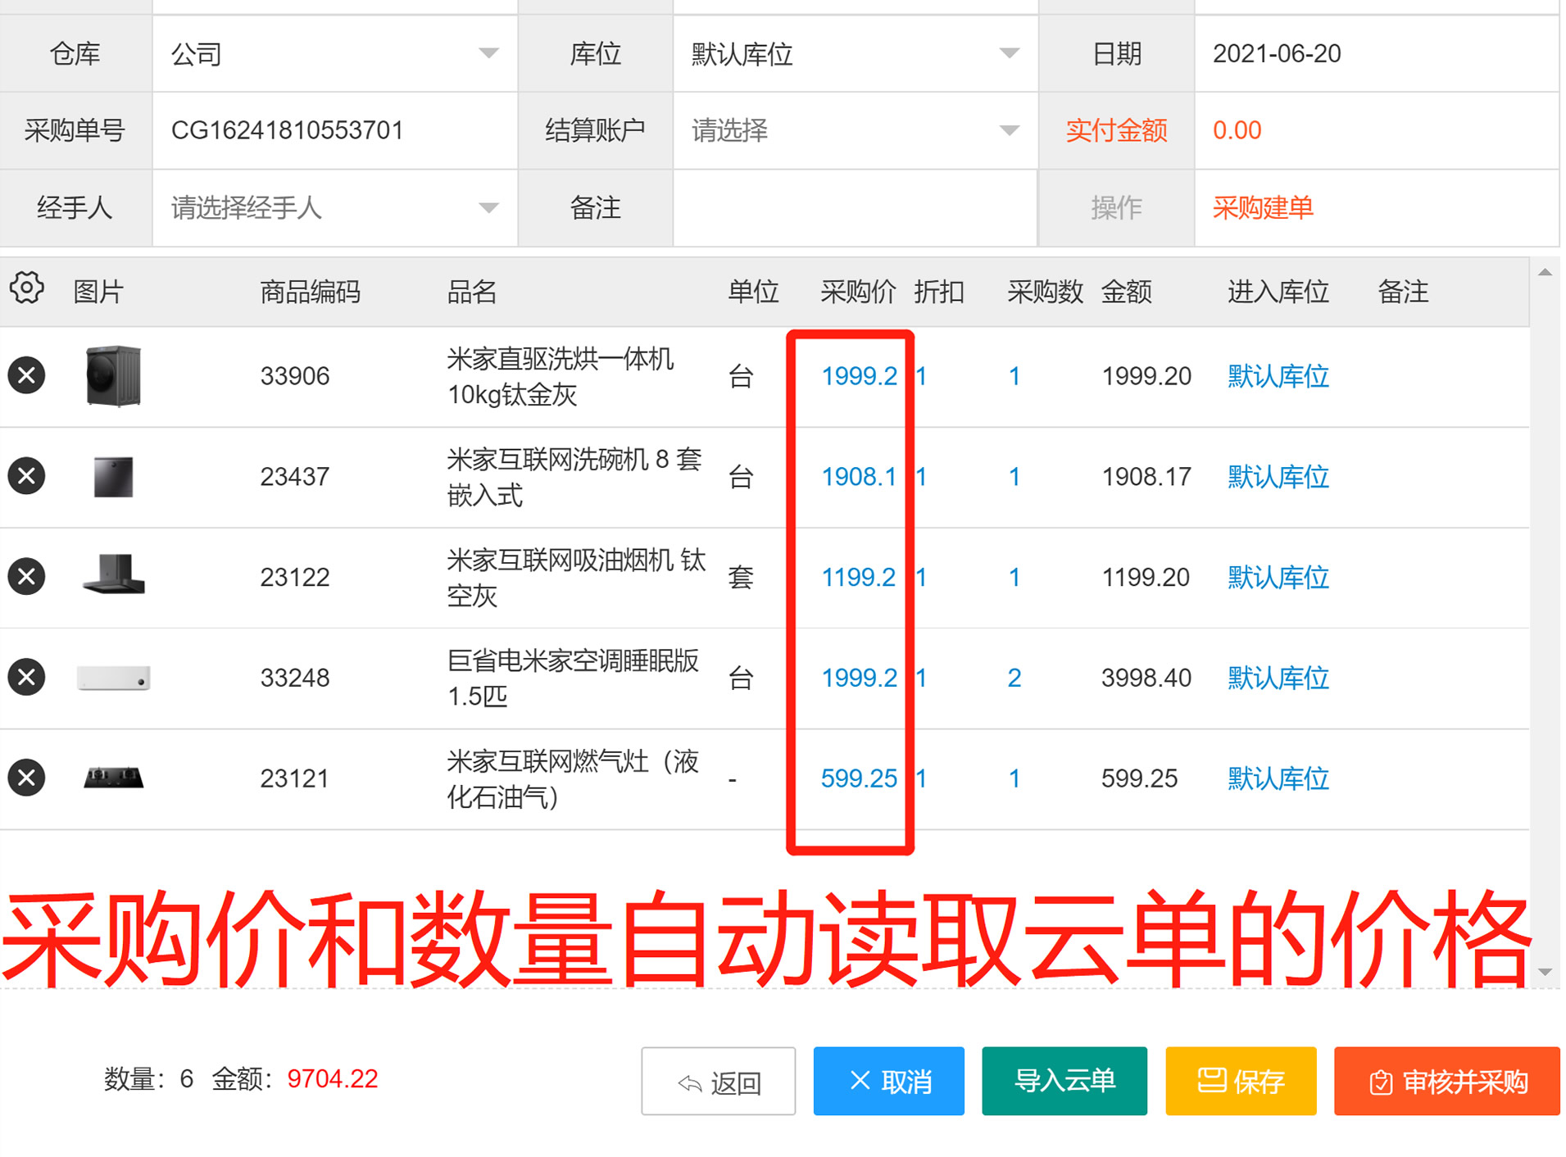Open the 经手人 selection dropdown
The width and height of the screenshot is (1566, 1157).
(334, 208)
